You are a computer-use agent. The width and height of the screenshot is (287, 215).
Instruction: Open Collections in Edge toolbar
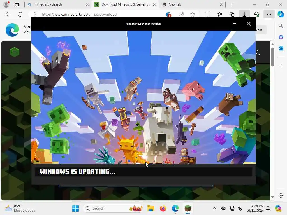[232, 14]
